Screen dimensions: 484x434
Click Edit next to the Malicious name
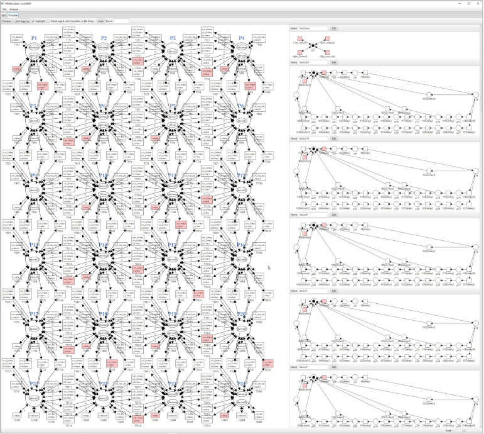coord(334,28)
